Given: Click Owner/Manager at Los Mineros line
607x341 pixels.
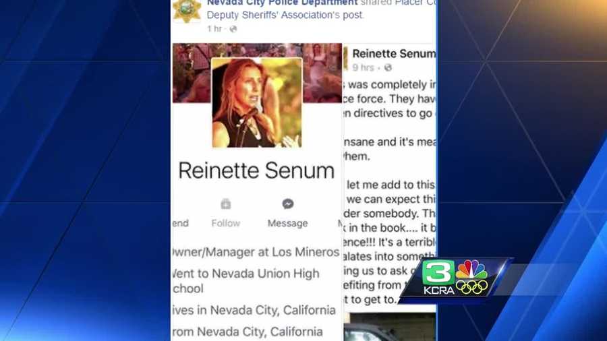Looking at the screenshot, I should [256, 252].
